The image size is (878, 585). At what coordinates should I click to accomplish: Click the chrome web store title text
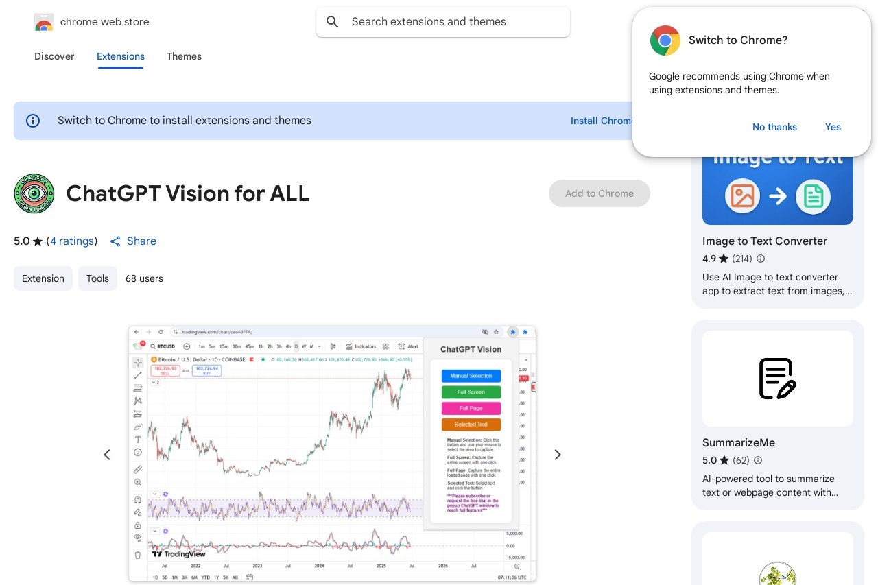[x=105, y=22]
